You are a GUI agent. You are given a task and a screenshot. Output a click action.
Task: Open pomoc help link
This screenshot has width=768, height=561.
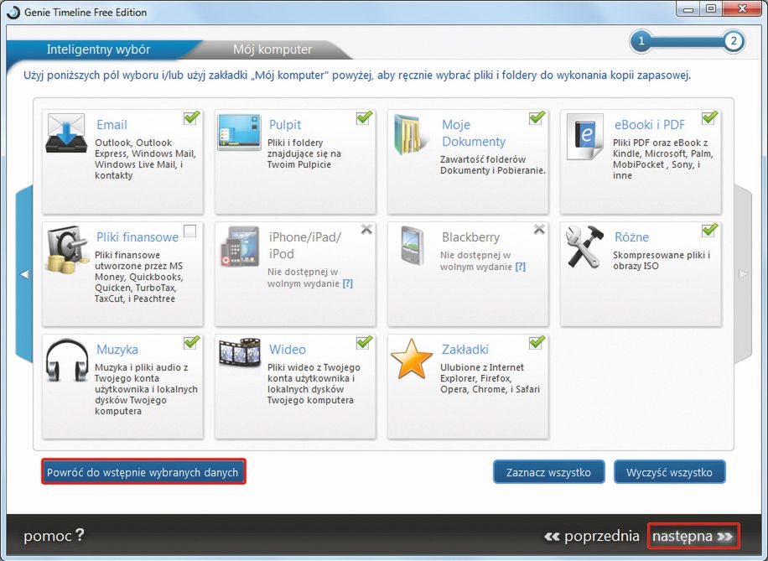[54, 536]
